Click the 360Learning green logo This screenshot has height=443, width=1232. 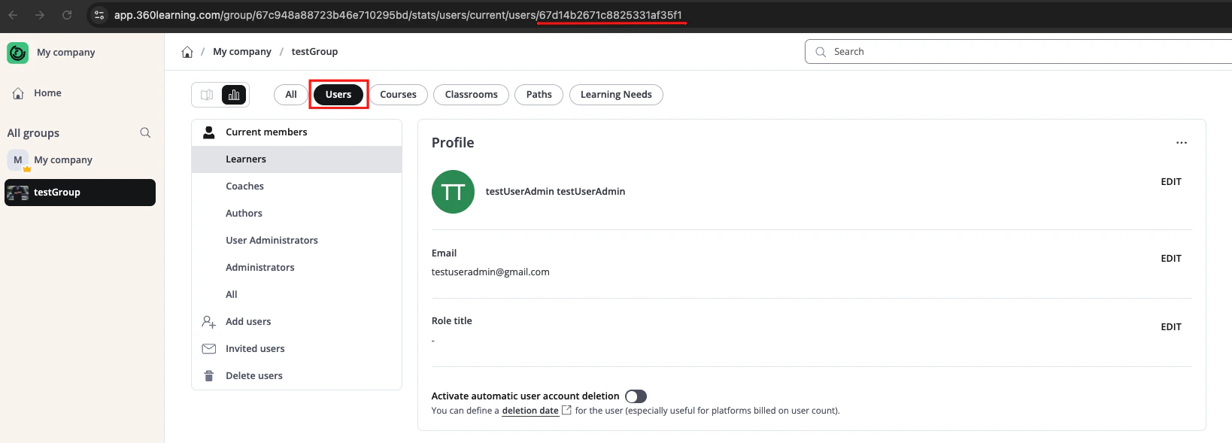[18, 53]
